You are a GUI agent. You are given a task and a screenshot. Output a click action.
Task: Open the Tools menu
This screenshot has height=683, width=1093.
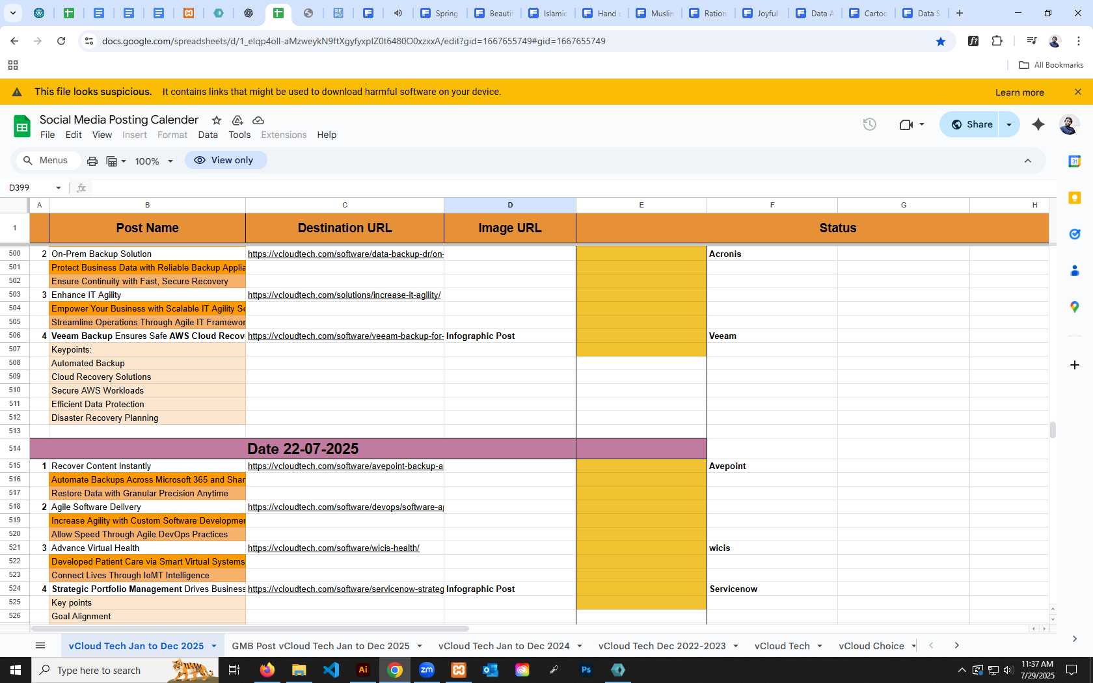pyautogui.click(x=239, y=135)
